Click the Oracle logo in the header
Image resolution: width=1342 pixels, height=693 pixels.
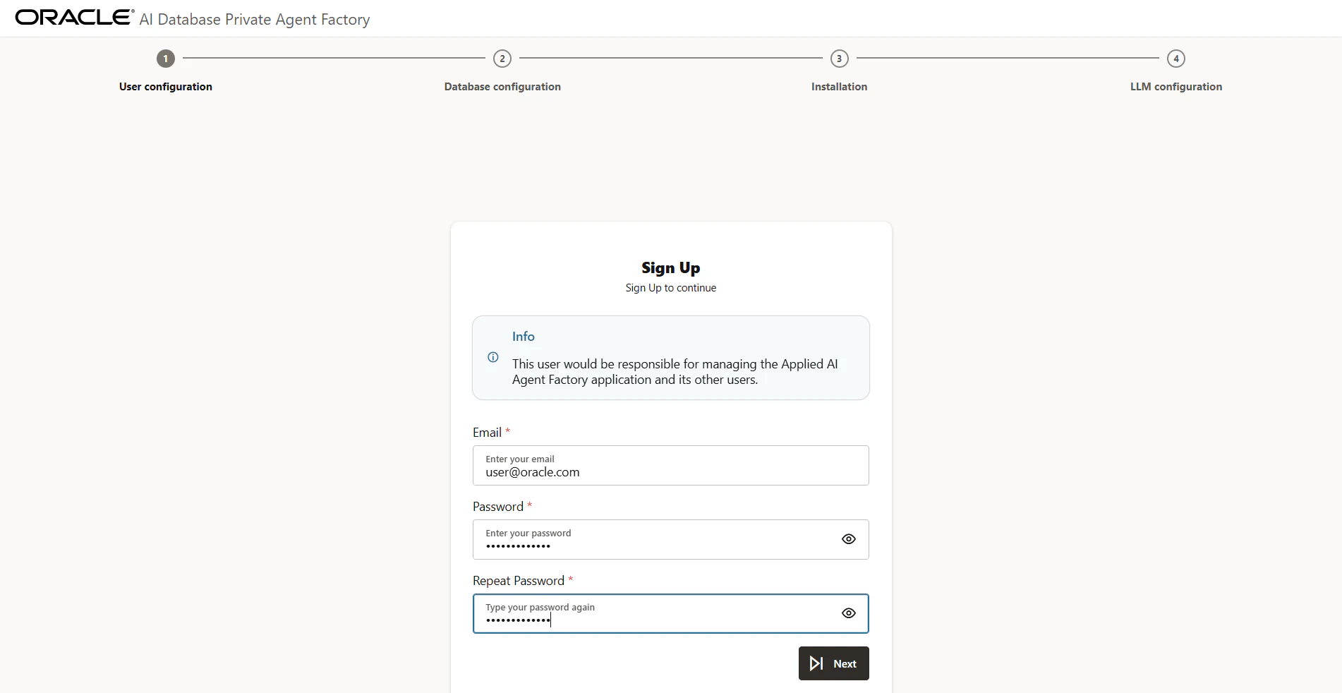click(74, 18)
